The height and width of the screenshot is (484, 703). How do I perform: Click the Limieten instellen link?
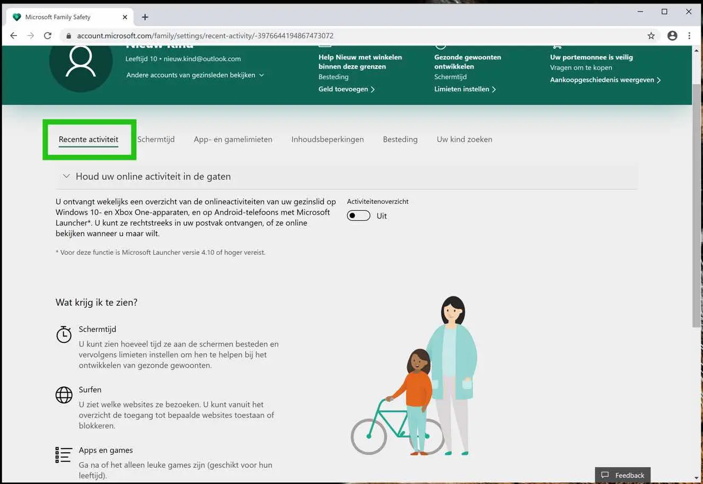[x=465, y=89]
